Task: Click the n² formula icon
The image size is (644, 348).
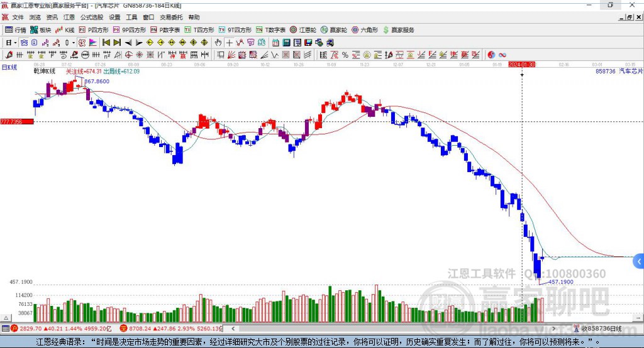Action: click(x=107, y=55)
